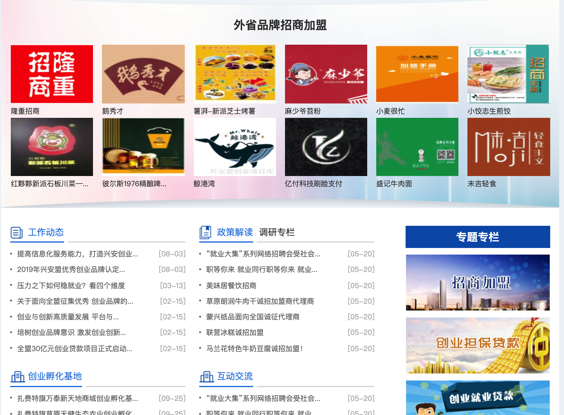Screen dimensions: 564x415
Task: Open item 蒙兴纸品面向全国诚征代理商
Action: 253,317
